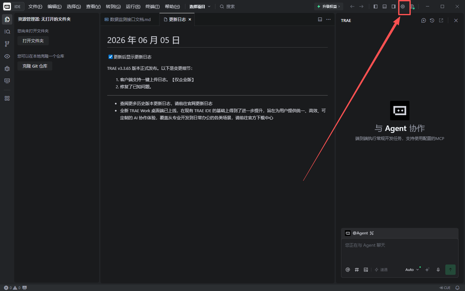Click the ports icon in the status bar

[x=25, y=288]
